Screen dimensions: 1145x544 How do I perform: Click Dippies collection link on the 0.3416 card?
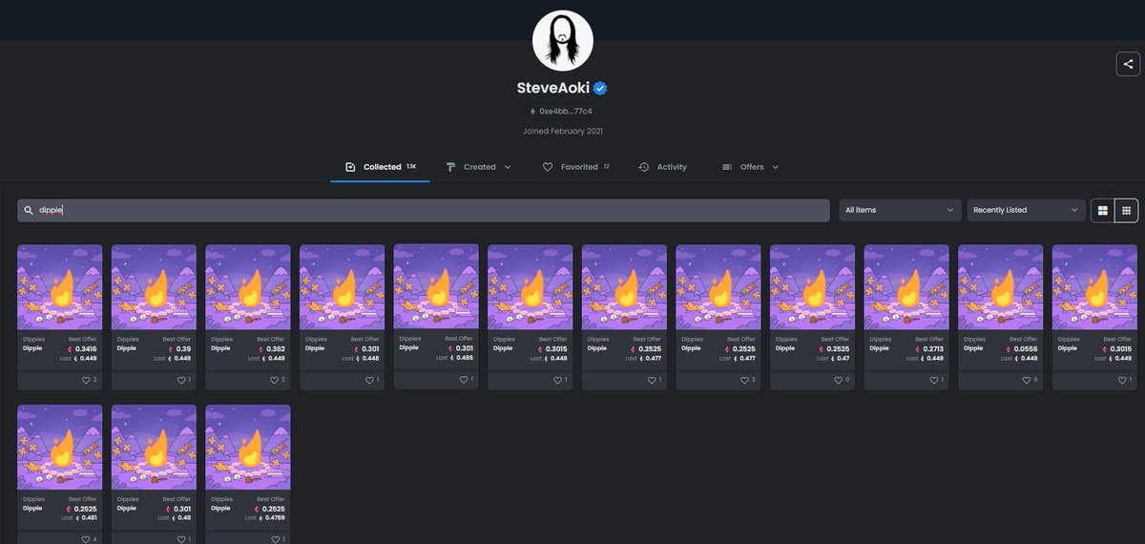tap(33, 339)
